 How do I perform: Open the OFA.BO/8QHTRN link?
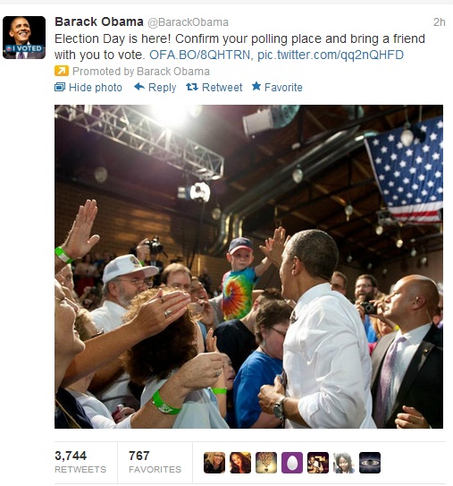201,55
